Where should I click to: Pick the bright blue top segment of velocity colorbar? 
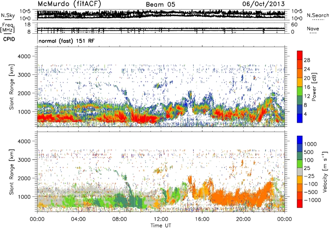tap(300, 140)
